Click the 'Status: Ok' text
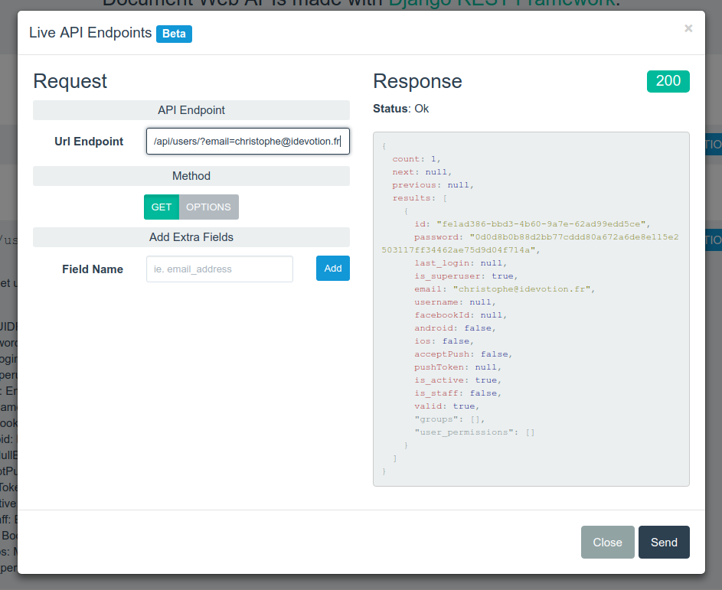722x590 pixels. [400, 109]
